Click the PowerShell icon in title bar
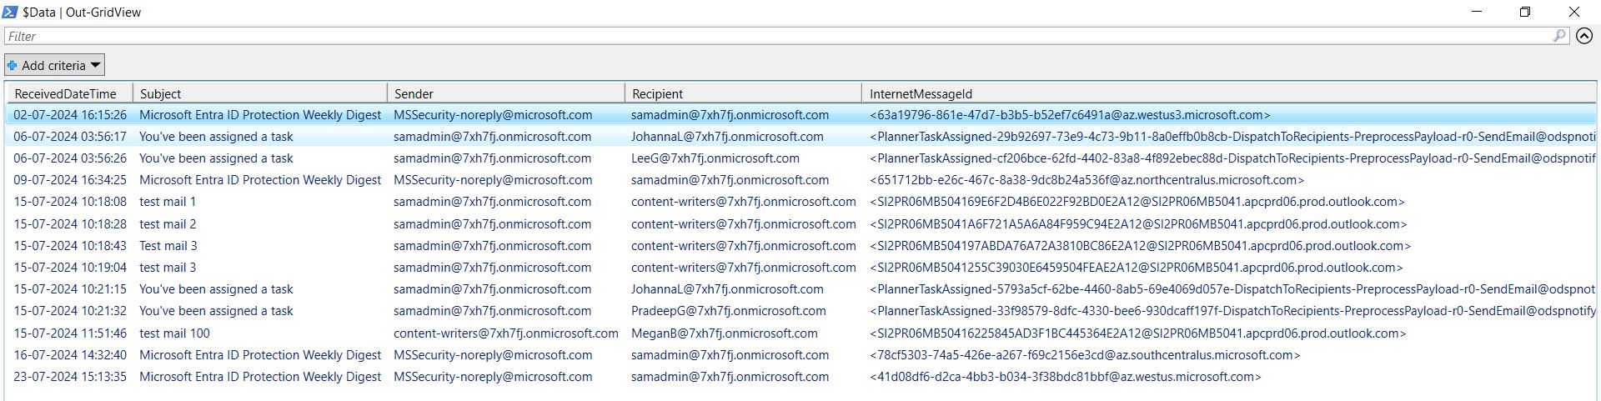The width and height of the screenshot is (1601, 401). 12,12
